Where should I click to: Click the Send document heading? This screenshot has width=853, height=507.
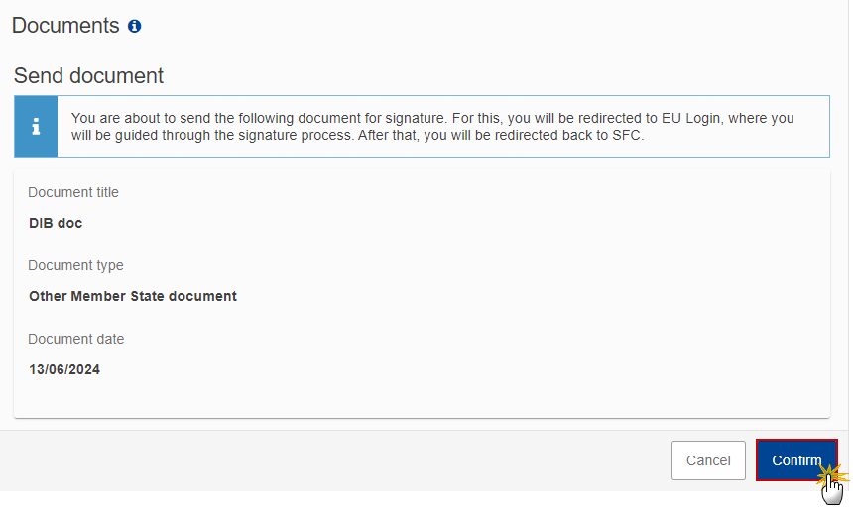coord(88,76)
